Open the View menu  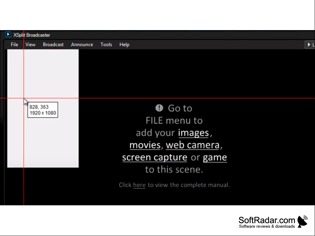click(x=30, y=44)
